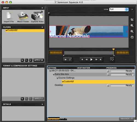Open the Details panel dropdown arrow
Viewport: 137px width, 122px height.
click(42, 104)
